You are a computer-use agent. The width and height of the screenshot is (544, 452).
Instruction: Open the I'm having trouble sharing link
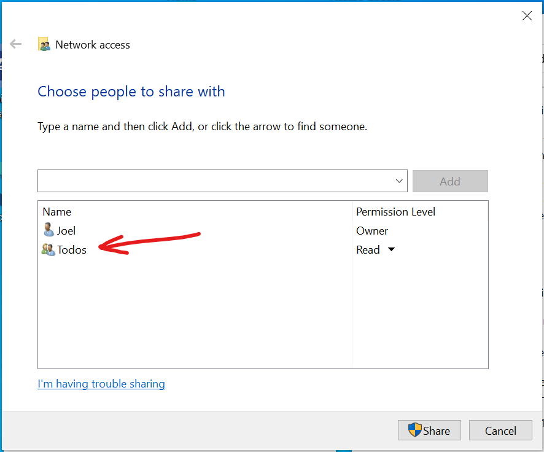[101, 383]
